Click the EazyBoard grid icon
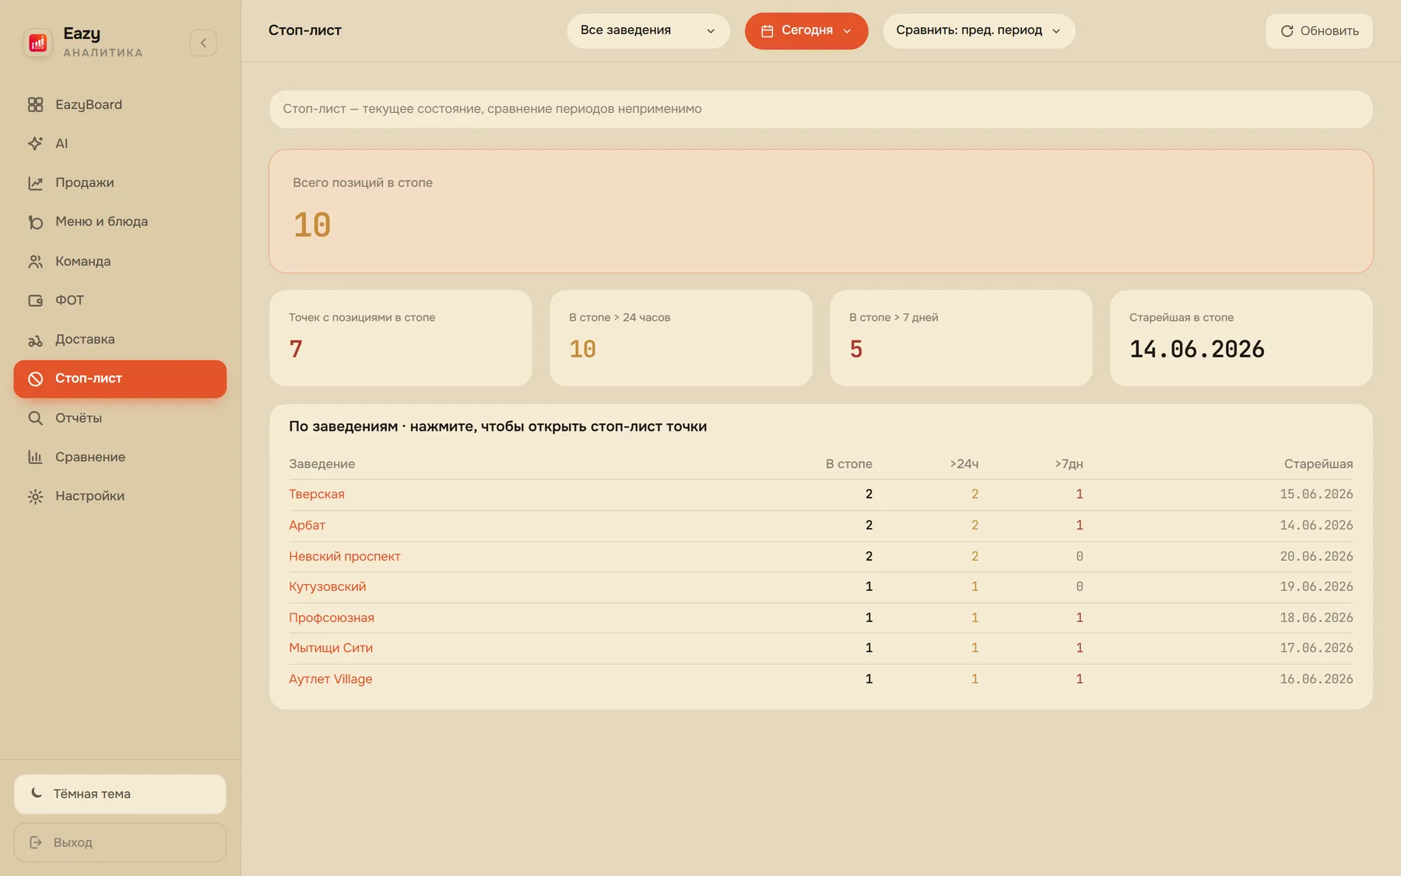The width and height of the screenshot is (1401, 876). click(35, 104)
